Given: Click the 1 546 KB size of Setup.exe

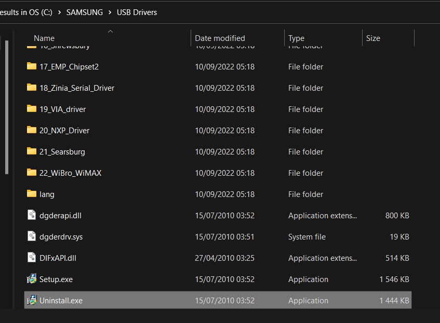Looking at the screenshot, I should pyautogui.click(x=394, y=279).
